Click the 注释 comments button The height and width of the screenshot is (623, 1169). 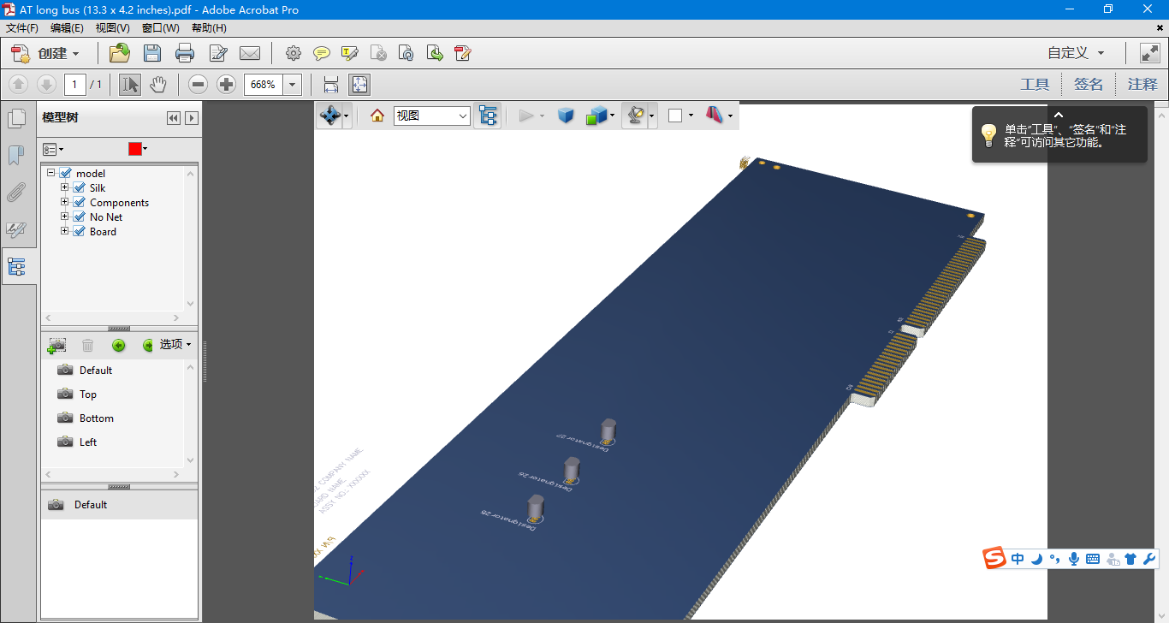coord(1142,84)
